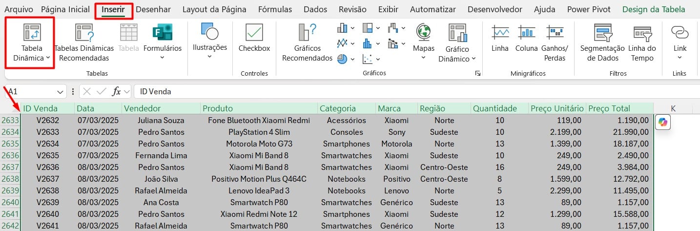Click the 21.990,00 total price cell

(x=620, y=132)
